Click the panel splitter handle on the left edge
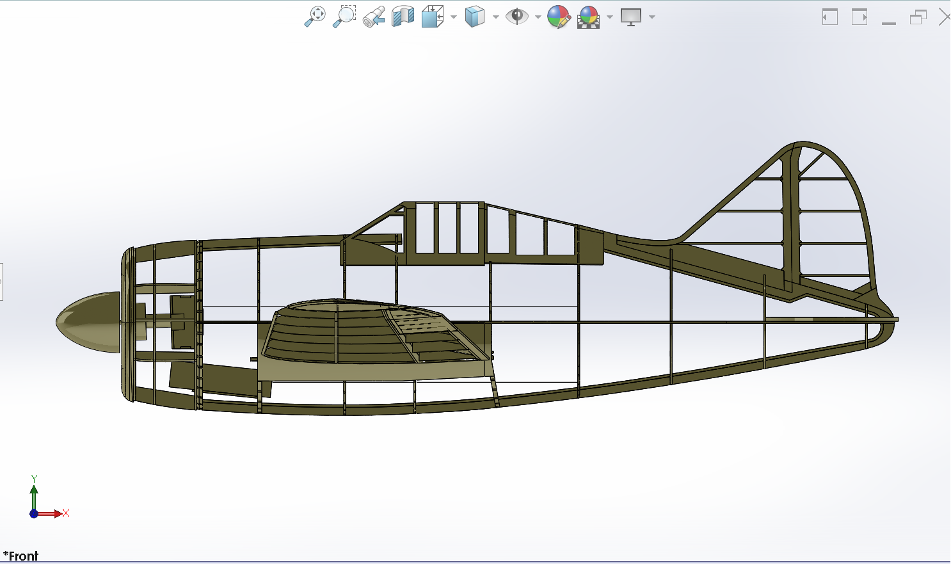 1,282
